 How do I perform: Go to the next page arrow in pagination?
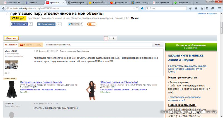click(114, 38)
